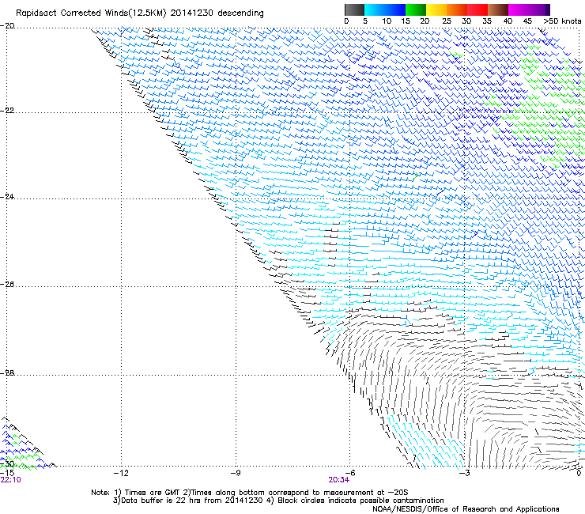Click the purple 22:10 pass time
Image resolution: width=585 pixels, height=514 pixels.
pos(11,480)
